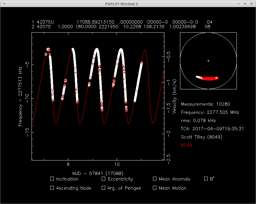Screen dimensions: 256x204
Task: Click the red satellite track in sky plot
Action: click(x=209, y=78)
